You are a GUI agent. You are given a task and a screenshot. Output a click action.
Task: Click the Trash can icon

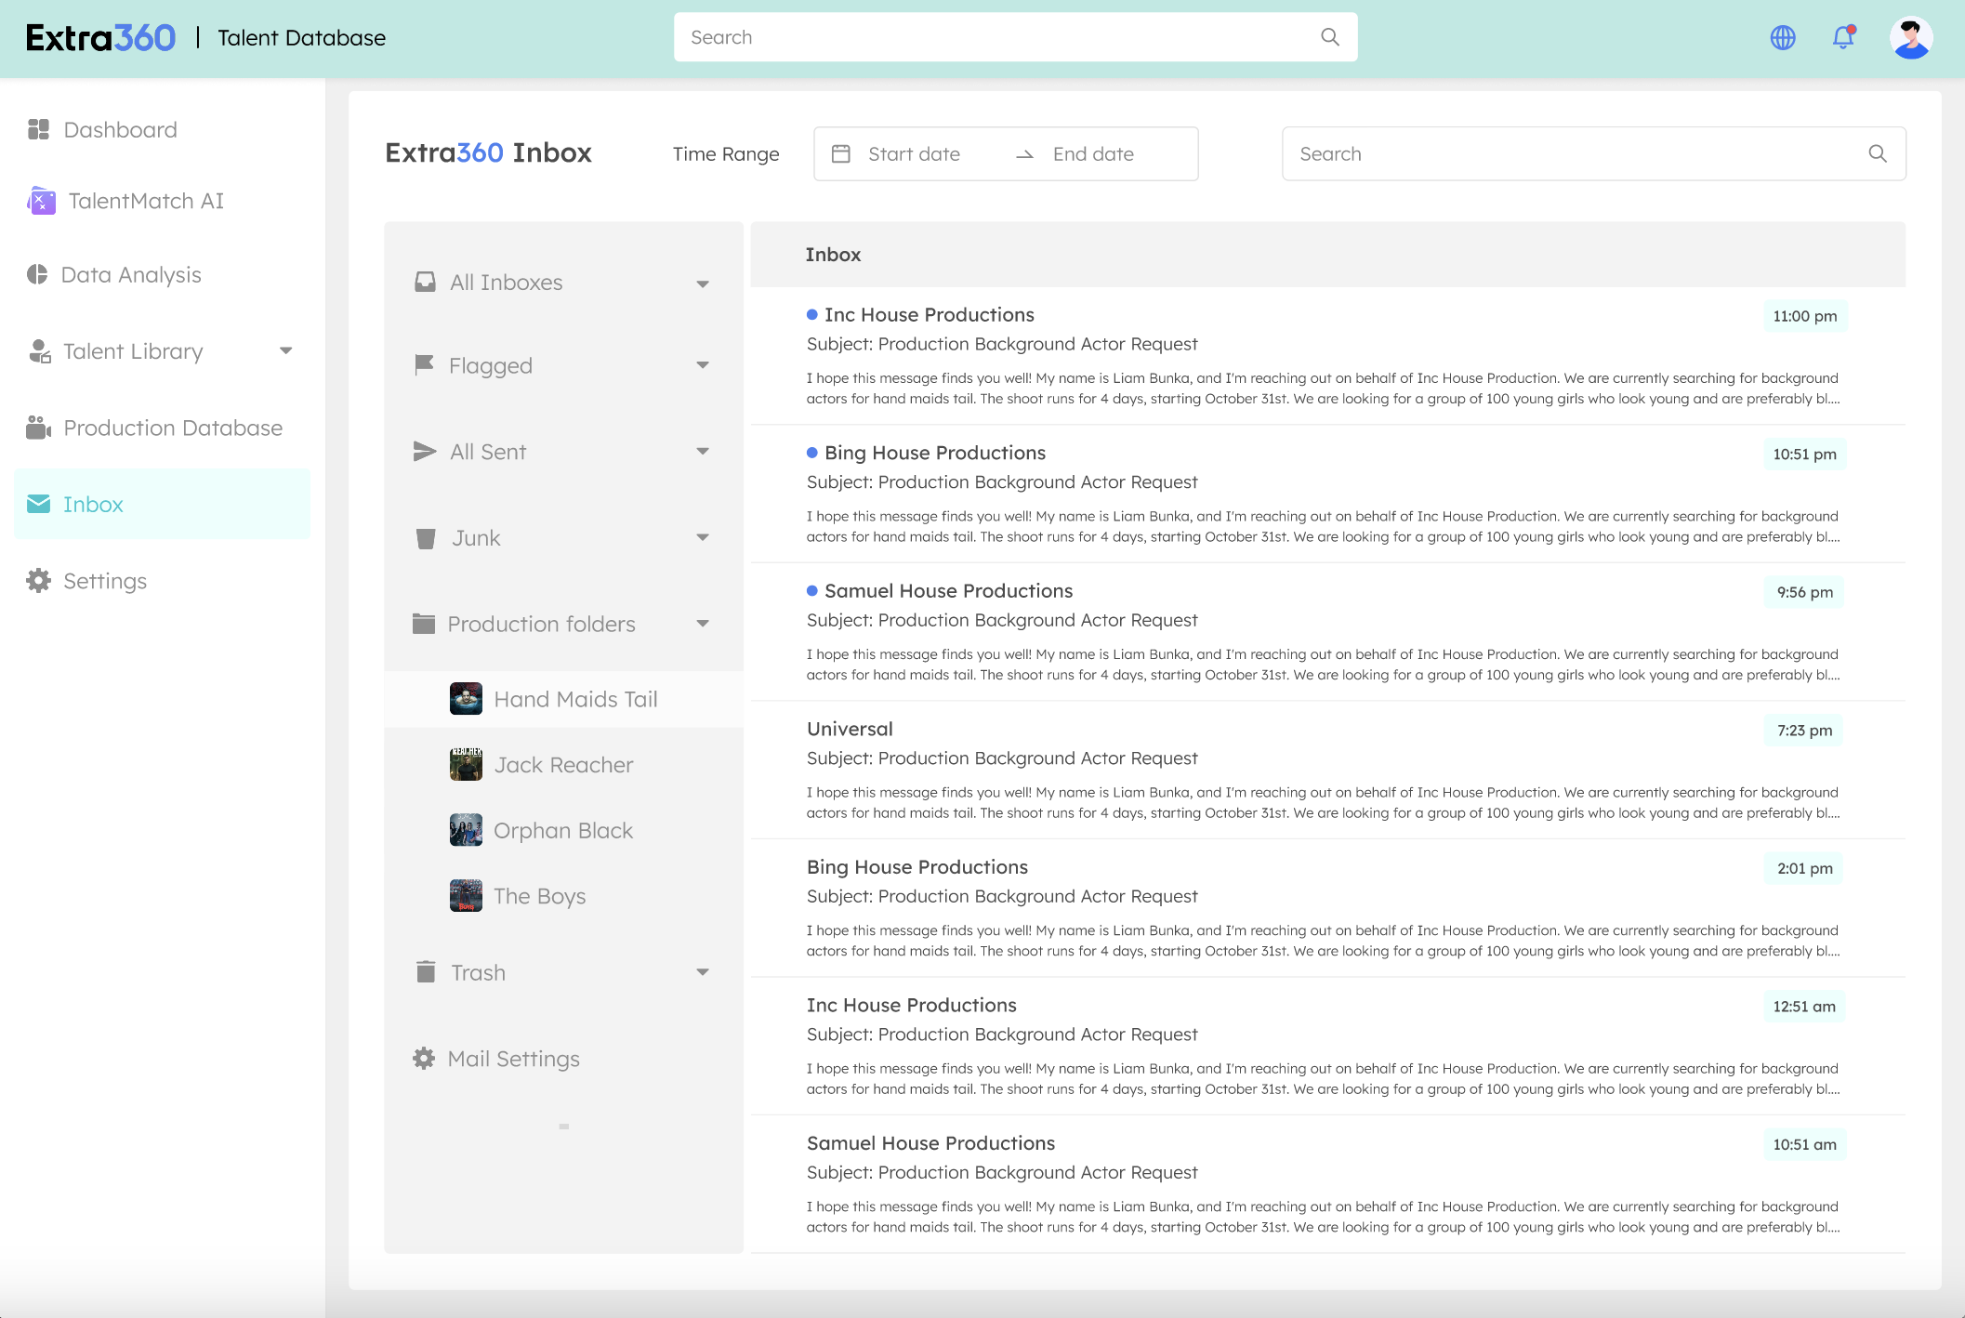coord(426,972)
